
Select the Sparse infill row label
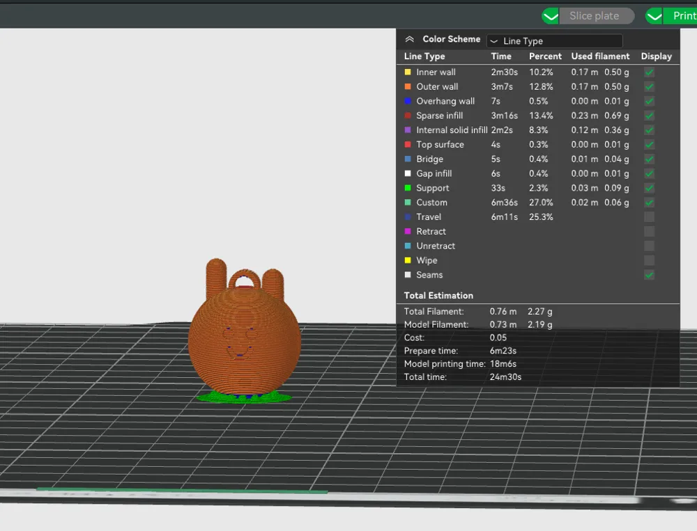click(x=439, y=116)
